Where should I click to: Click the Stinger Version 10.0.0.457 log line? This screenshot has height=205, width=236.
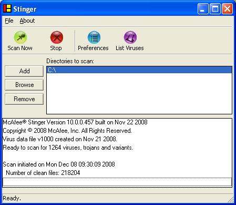click(75, 122)
